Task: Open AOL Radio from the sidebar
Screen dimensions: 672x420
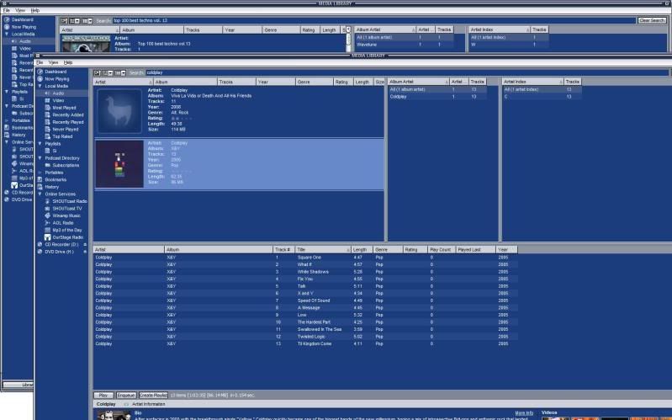Action: pos(63,222)
